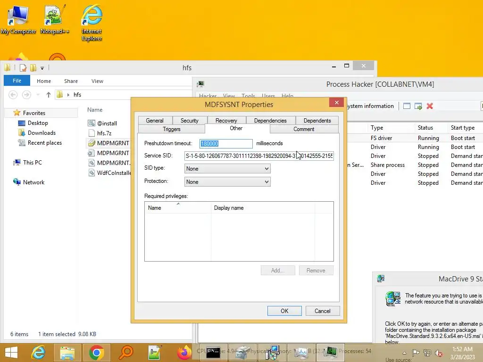Viewport: 483px width, 362px height.
Task: Open Internet Explorer from taskbar
Action: [38, 353]
